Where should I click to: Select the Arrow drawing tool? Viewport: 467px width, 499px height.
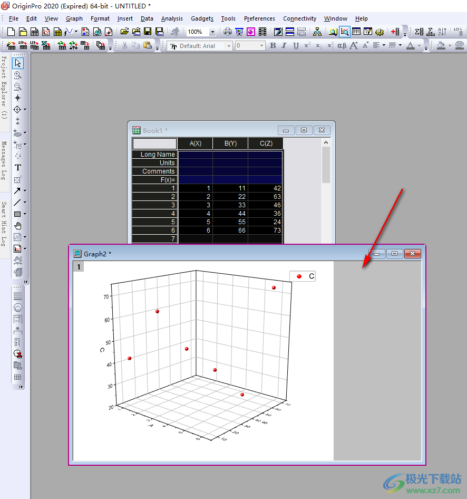click(x=17, y=191)
